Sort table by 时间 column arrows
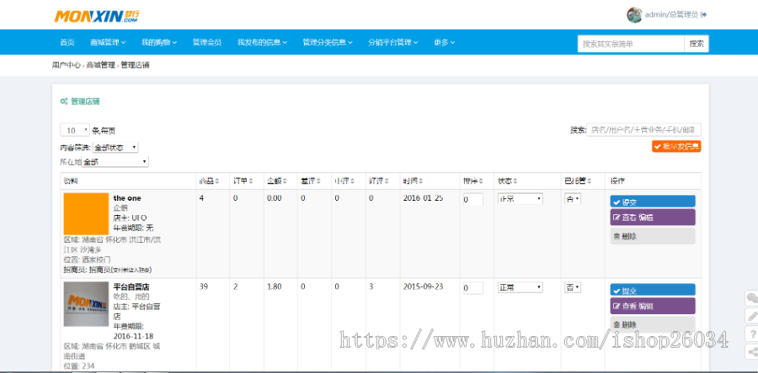 (x=421, y=181)
